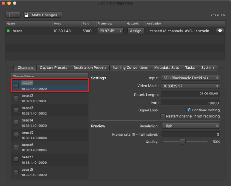
Task: Click the lock Make Changes button
Action: point(43,15)
